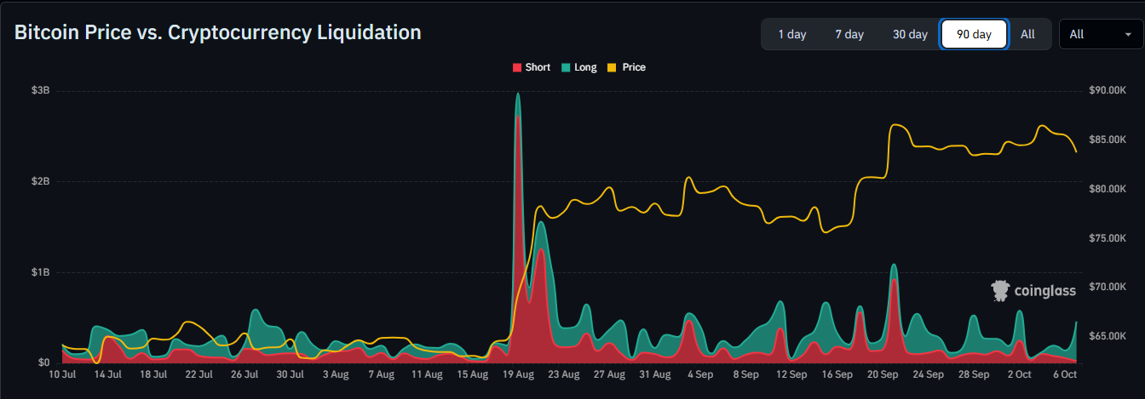Click the $2B left axis value
Screen dimensions: 1145x399
41,181
